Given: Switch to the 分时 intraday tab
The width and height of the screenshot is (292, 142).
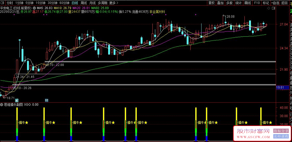Looking at the screenshot, I should [10, 3].
